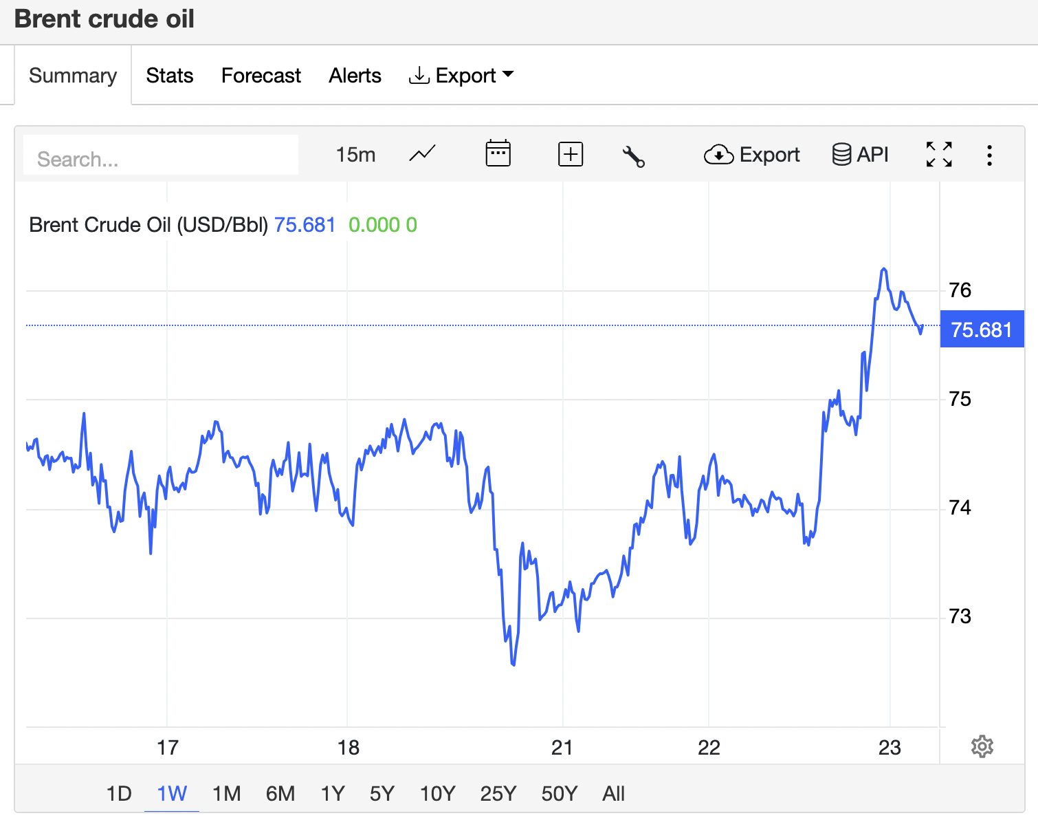The width and height of the screenshot is (1038, 820).
Task: Select the 50Y time range
Action: (x=560, y=793)
